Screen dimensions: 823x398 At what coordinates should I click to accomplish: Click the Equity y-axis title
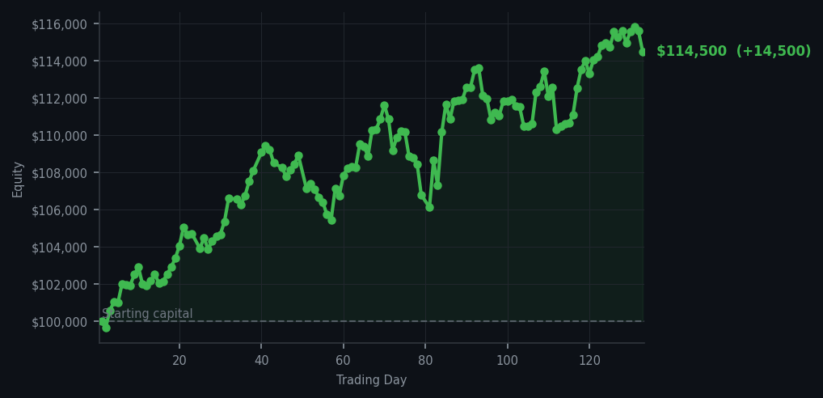point(18,180)
